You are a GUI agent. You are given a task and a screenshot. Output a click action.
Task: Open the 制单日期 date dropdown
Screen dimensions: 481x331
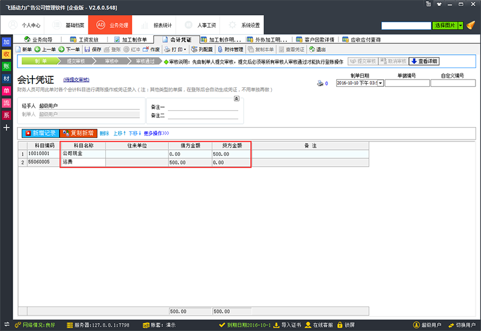click(x=380, y=83)
